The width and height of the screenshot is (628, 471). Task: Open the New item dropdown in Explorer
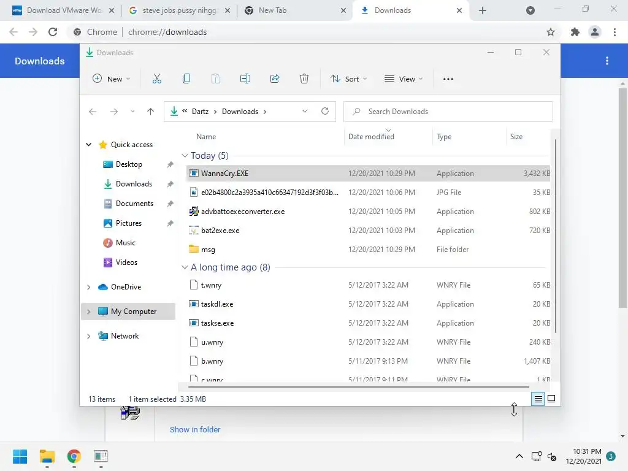click(112, 79)
